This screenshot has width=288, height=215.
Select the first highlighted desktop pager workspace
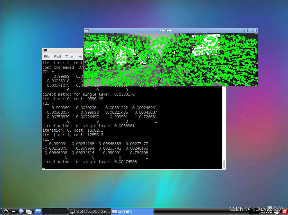tap(38, 211)
